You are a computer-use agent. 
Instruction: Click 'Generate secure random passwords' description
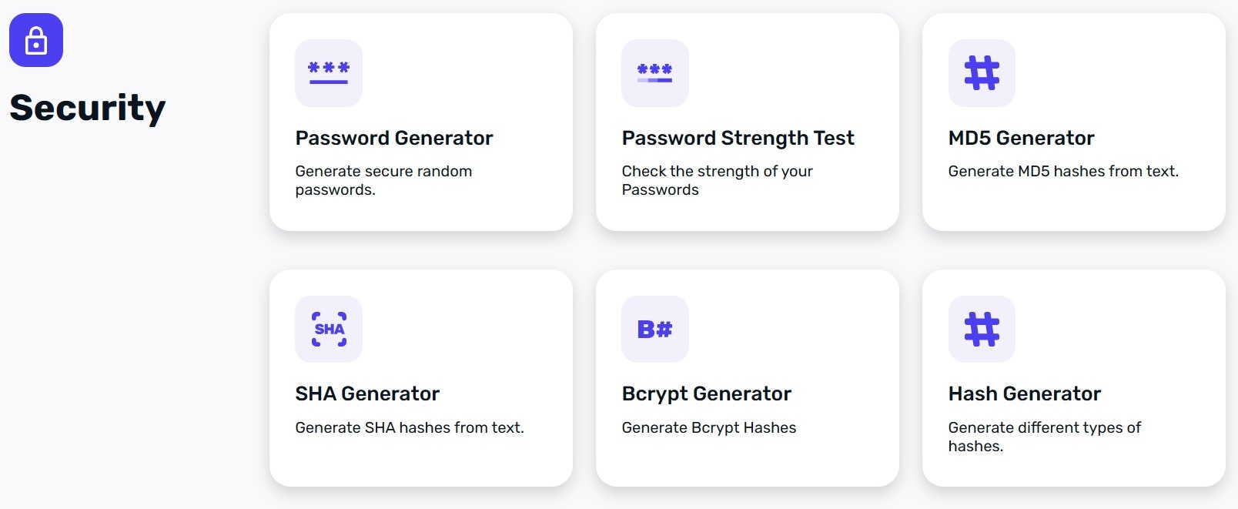tap(383, 180)
